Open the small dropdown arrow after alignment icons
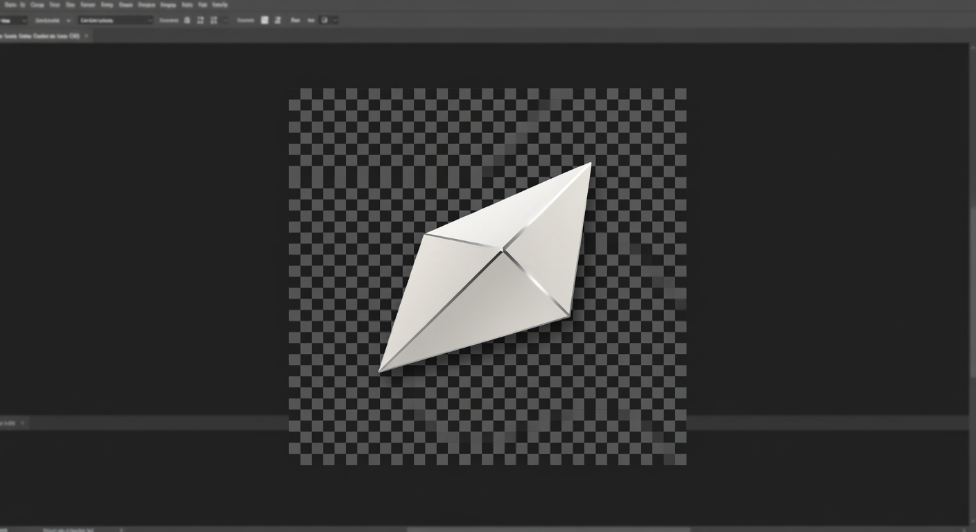 click(225, 21)
